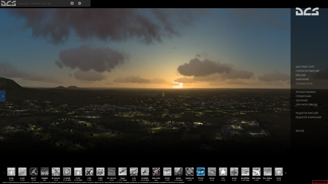The height and width of the screenshot is (184, 328).
Task: Click the DCS logo in top-left header
Action: pos(9,3)
